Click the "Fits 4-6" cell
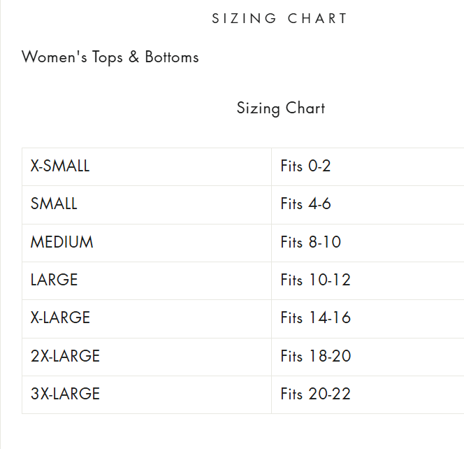The width and height of the screenshot is (464, 449). tap(305, 204)
